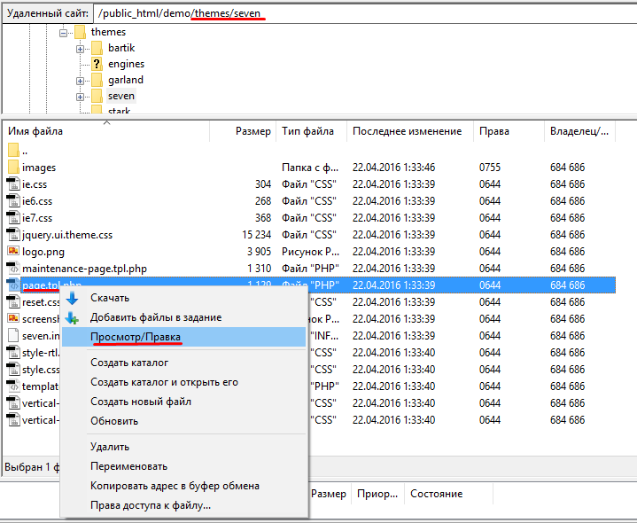This screenshot has width=637, height=523.
Task: Sort by Имя файла column header
Action: point(106,131)
